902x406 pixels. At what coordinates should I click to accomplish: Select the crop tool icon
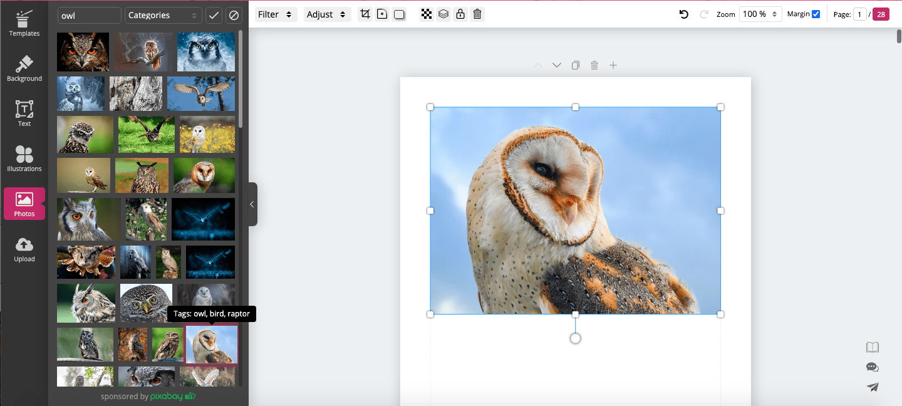pyautogui.click(x=365, y=14)
